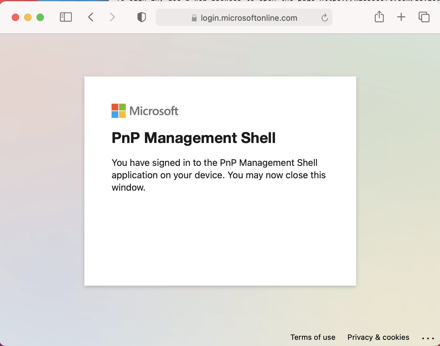Reload the login.microsoftonline.com page

point(324,18)
